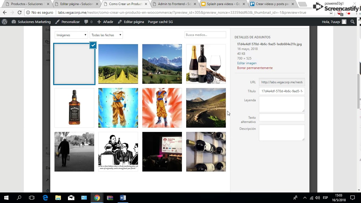Select the wine bottles and glass thumbnail
This screenshot has width=361, height=203.
click(x=206, y=64)
